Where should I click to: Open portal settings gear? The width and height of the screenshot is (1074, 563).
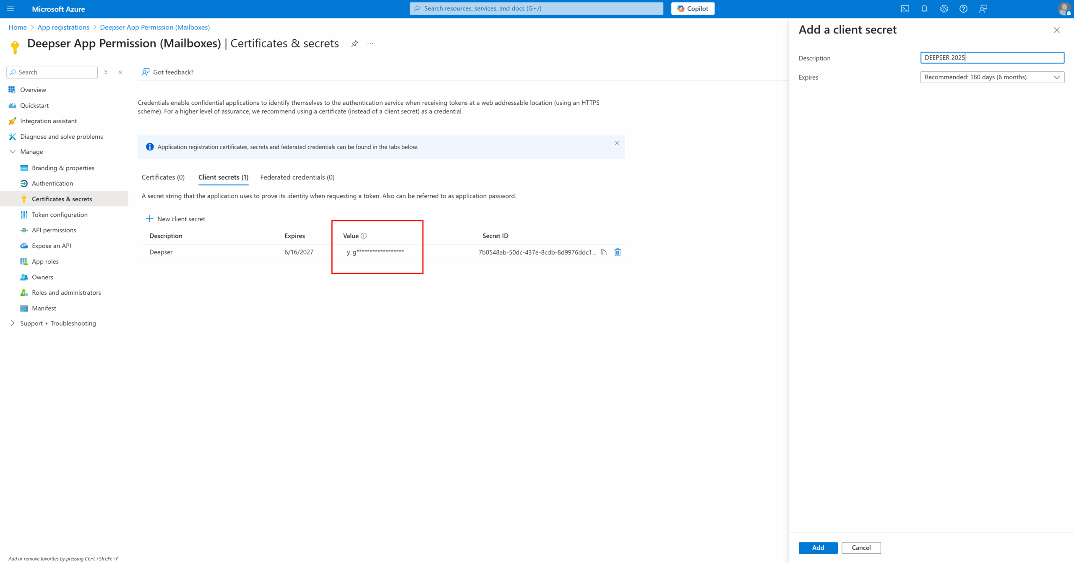[x=944, y=9]
